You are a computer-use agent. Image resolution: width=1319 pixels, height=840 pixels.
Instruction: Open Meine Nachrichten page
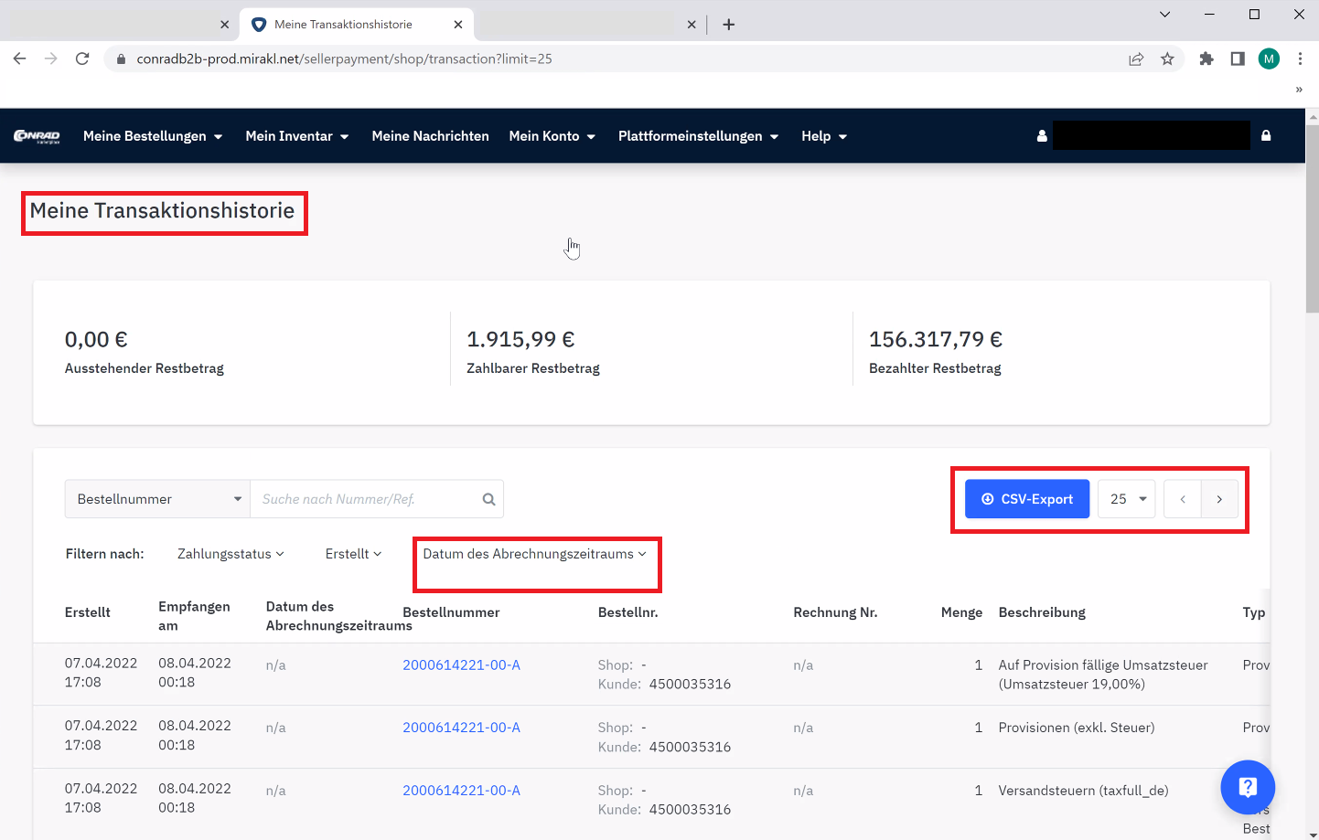[x=430, y=136]
